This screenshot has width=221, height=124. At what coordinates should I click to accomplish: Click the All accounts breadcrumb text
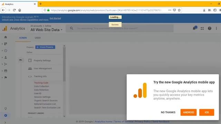pyautogui.click(x=36, y=26)
